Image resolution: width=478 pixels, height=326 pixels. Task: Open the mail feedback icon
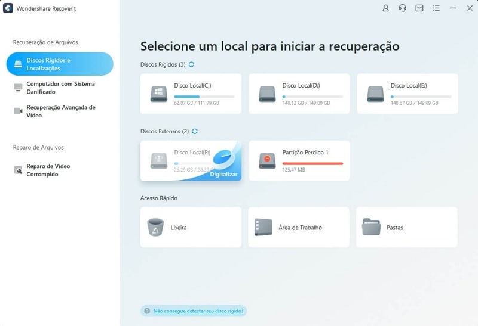(419, 8)
